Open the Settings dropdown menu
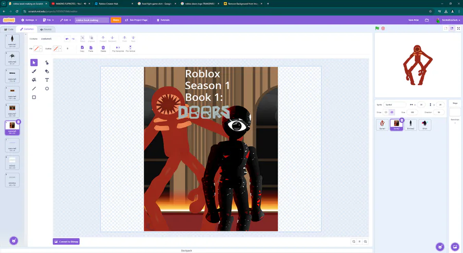463x253 pixels. click(29, 20)
